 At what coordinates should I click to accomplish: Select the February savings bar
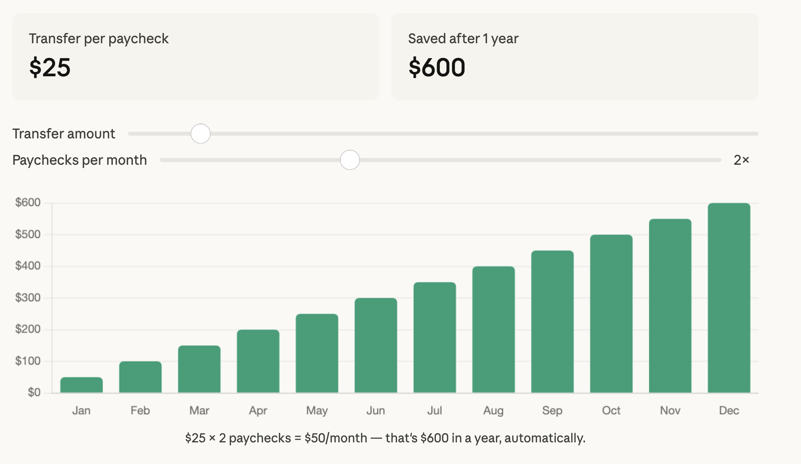140,377
